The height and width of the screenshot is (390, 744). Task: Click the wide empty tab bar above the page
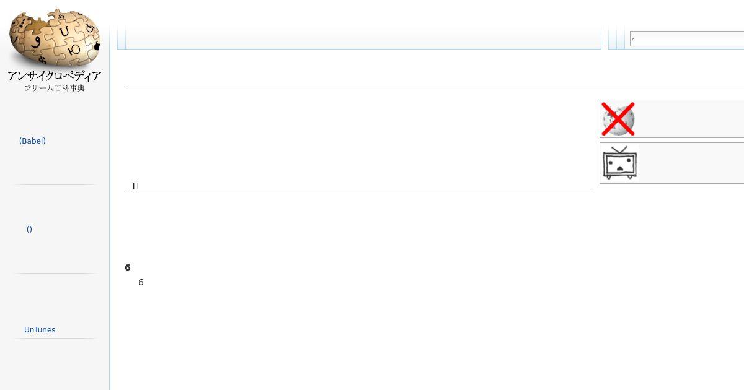point(363,37)
